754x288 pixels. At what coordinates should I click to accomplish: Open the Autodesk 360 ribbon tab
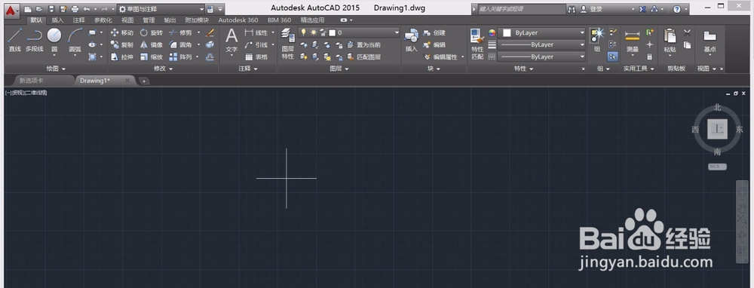[238, 20]
